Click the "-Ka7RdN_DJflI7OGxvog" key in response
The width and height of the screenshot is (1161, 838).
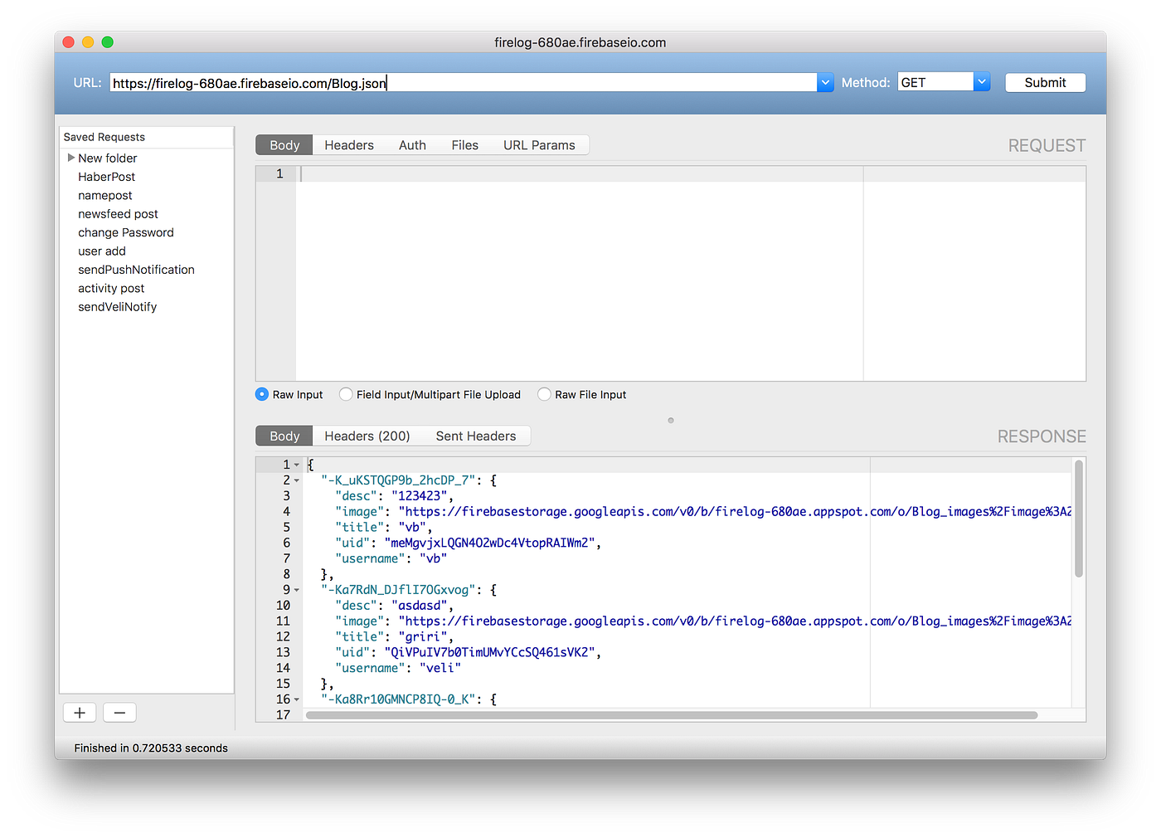(397, 590)
